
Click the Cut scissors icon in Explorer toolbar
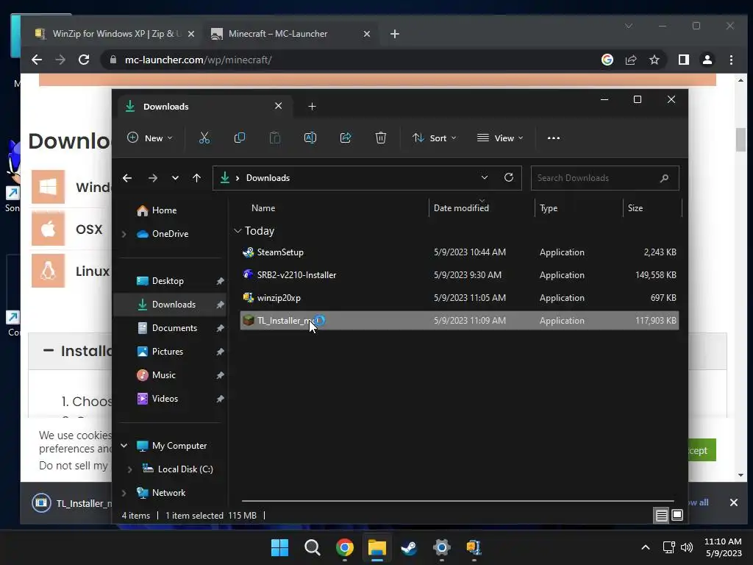[x=204, y=138]
